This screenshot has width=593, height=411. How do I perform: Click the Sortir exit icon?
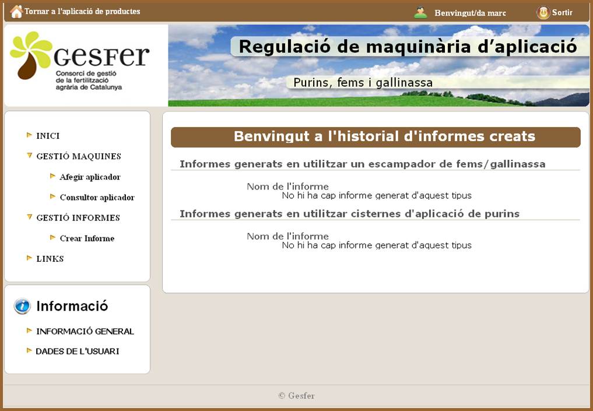543,12
